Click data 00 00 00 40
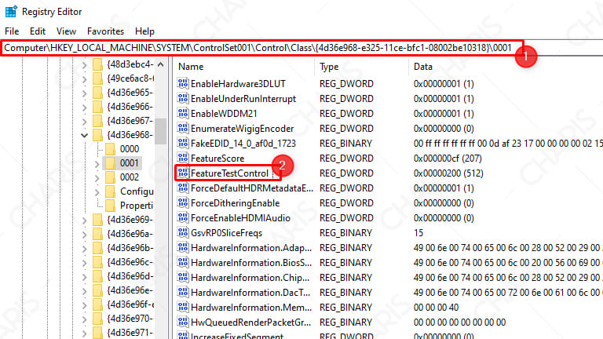 pos(436,308)
